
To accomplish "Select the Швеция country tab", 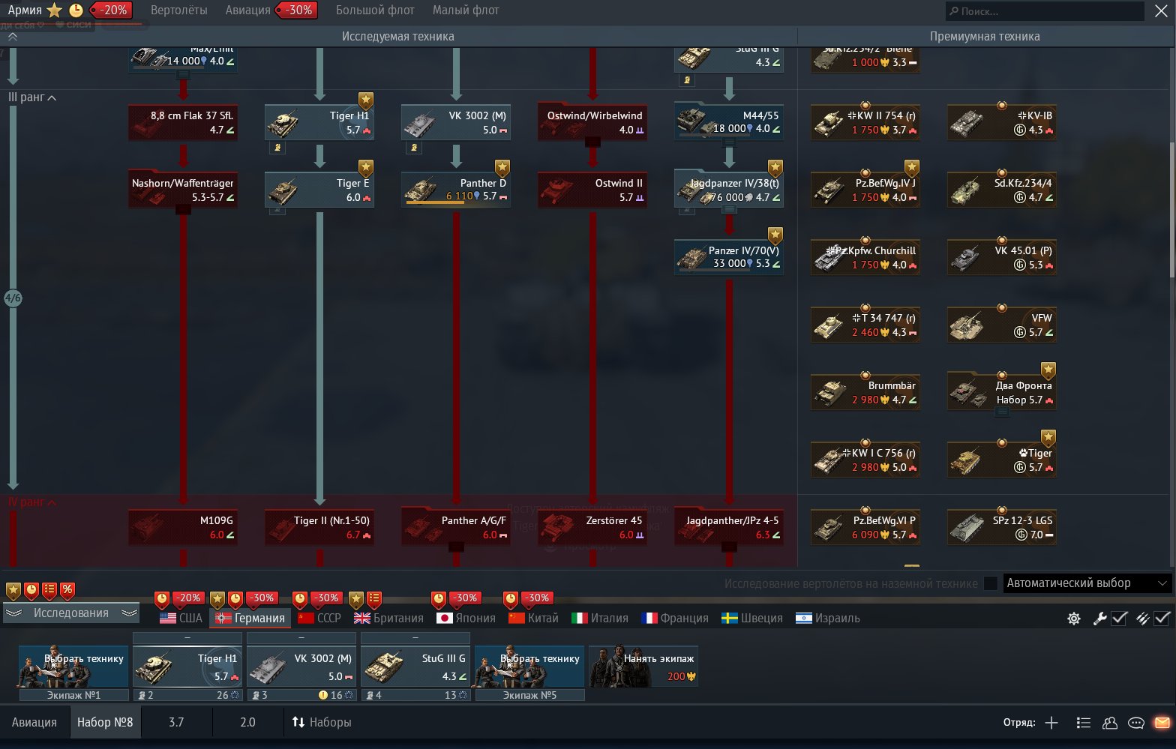I will tap(752, 619).
